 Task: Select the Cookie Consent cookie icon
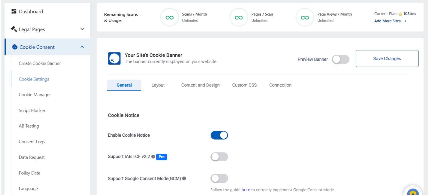(x=15, y=47)
